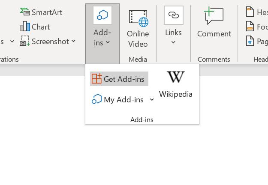This screenshot has height=185, width=268.
Task: Expand the Links dropdown chevron
Action: point(173,42)
